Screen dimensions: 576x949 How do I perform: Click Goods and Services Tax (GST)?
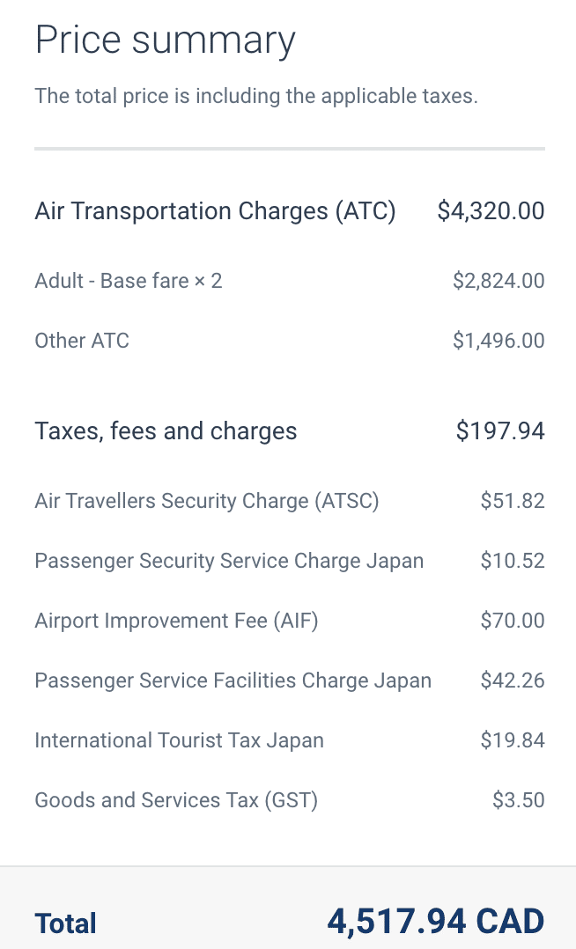(x=176, y=800)
